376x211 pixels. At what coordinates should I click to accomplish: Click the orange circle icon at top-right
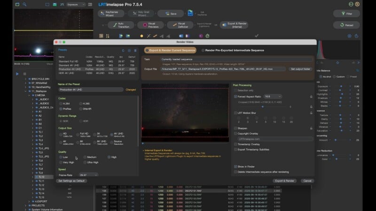click(x=357, y=4)
